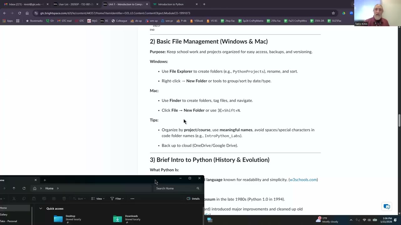Open the Filter dropdown in Explorer
401x225 pixels.
click(117, 199)
